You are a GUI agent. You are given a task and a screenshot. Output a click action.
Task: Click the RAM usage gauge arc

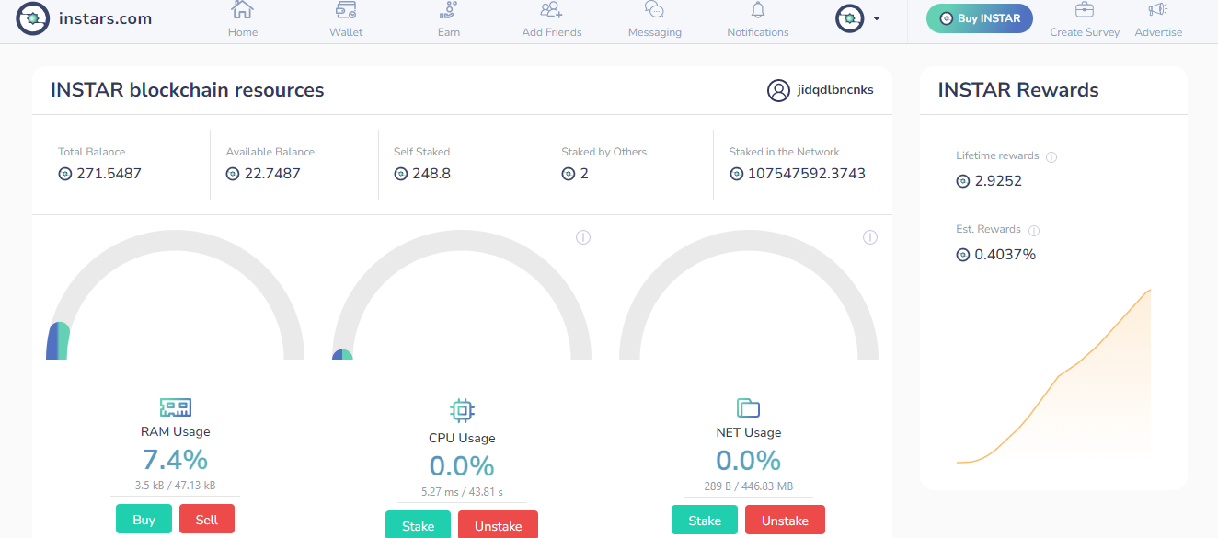point(175,294)
